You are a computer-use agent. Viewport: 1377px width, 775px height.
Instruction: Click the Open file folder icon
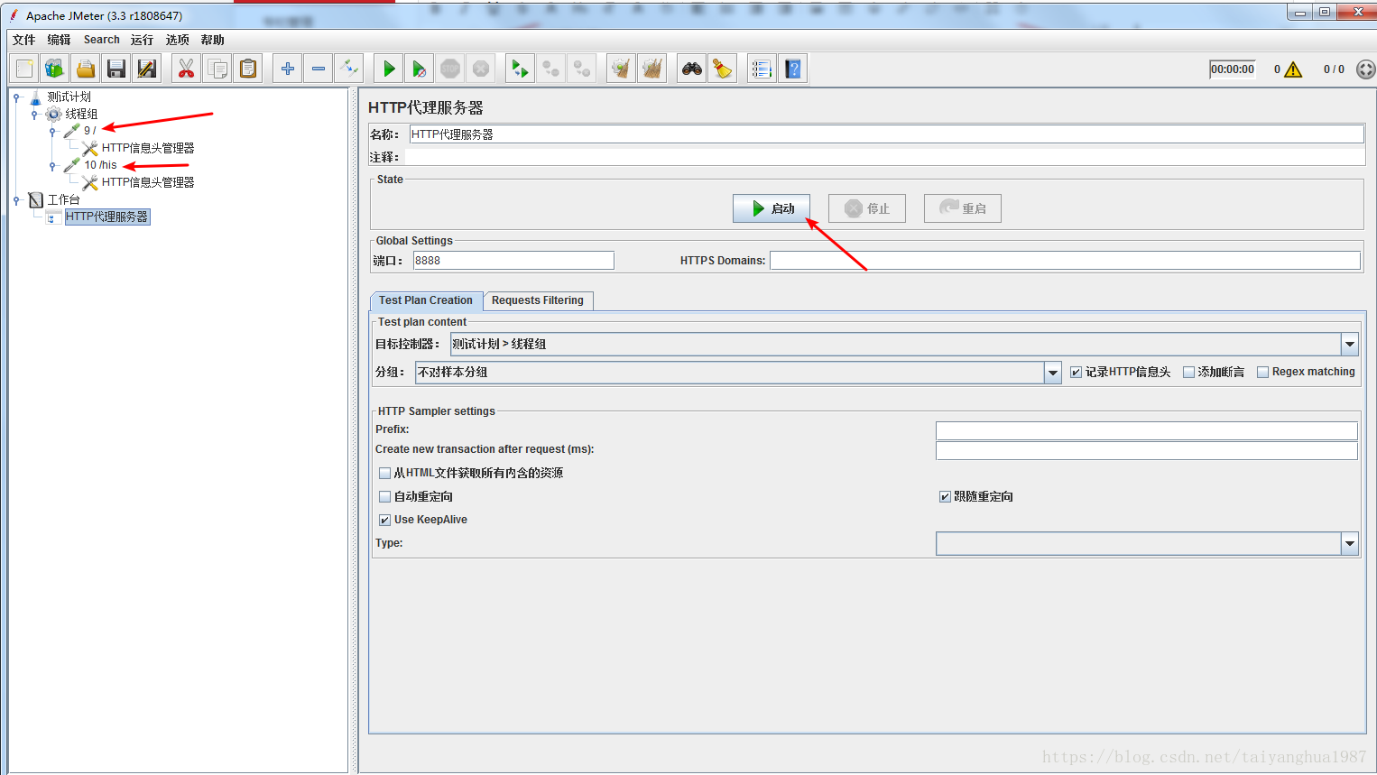(x=86, y=69)
